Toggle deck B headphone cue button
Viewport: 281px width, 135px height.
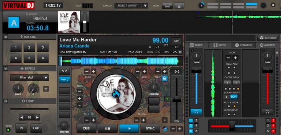pyautogui.click(x=267, y=112)
